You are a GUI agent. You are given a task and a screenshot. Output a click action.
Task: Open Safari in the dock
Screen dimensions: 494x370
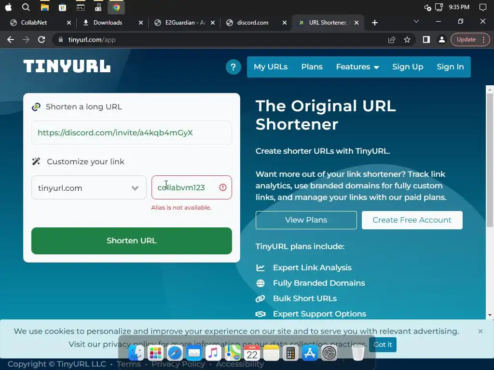[175, 353]
